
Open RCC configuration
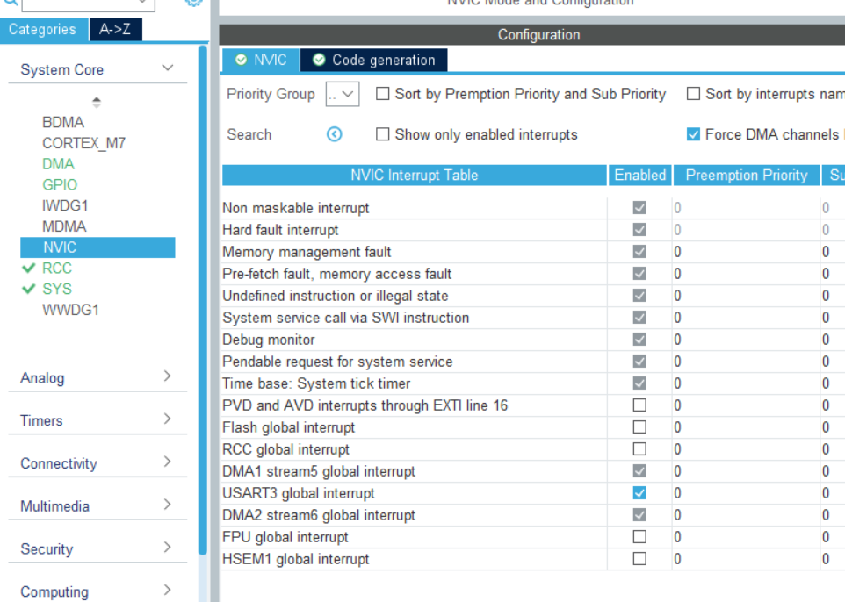tap(57, 269)
